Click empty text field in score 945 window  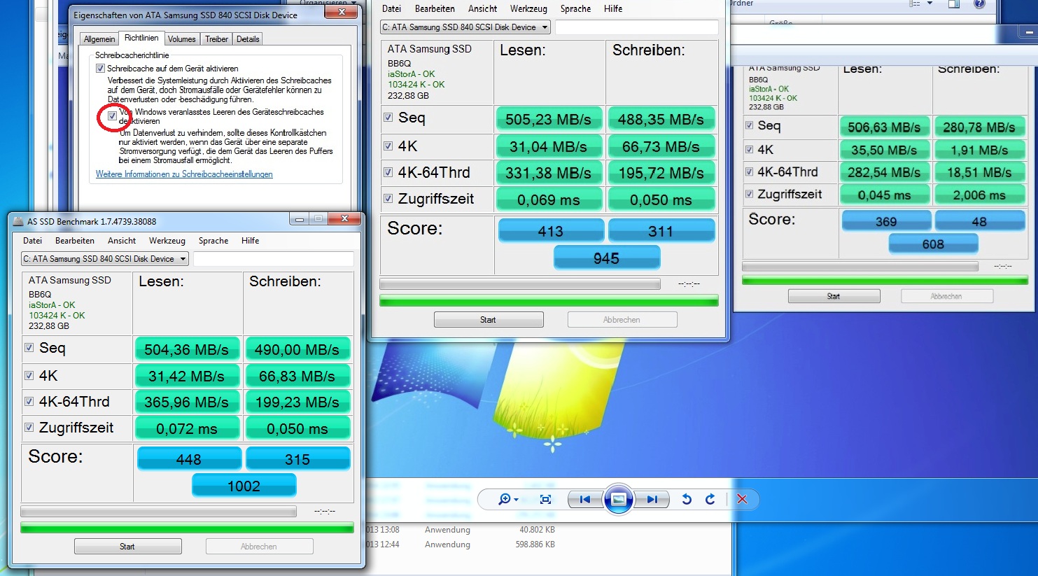(x=637, y=27)
